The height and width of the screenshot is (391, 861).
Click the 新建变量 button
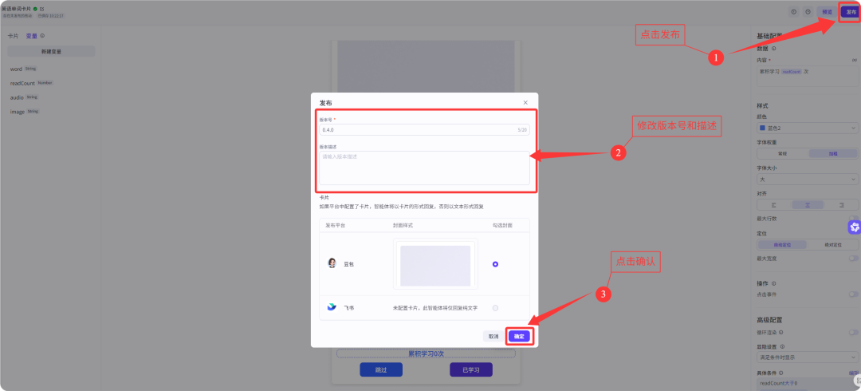(x=51, y=52)
